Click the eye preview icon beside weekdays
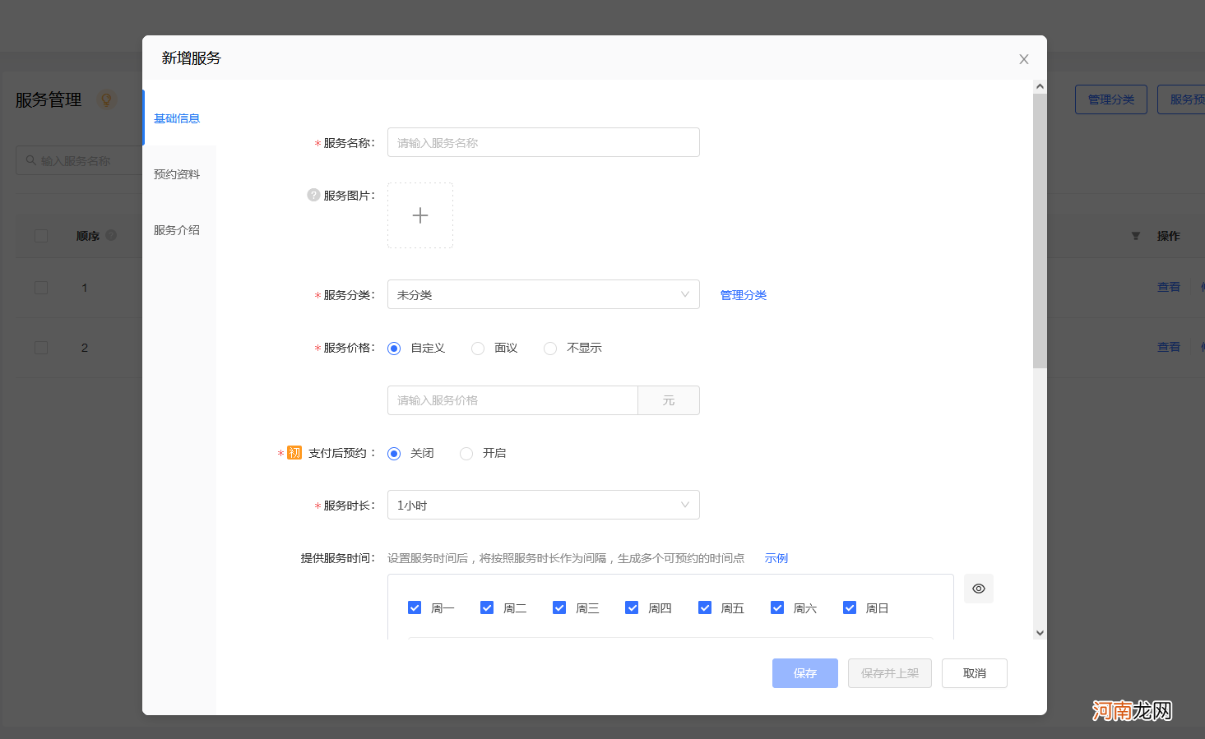Image resolution: width=1205 pixels, height=739 pixels. [979, 589]
